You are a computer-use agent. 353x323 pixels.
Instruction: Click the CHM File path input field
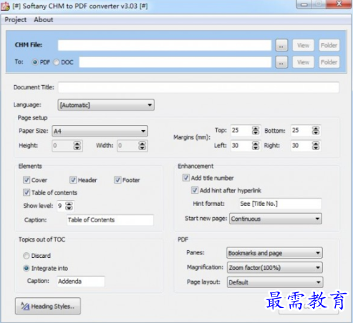pyautogui.click(x=165, y=45)
